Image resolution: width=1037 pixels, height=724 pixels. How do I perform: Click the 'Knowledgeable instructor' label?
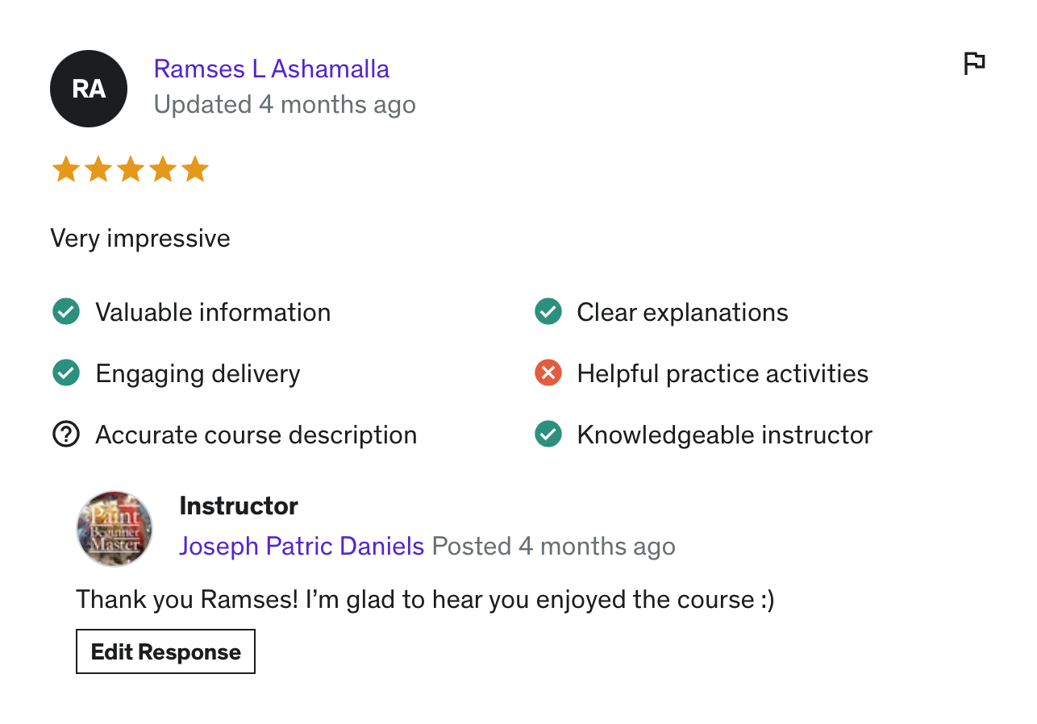pyautogui.click(x=724, y=435)
